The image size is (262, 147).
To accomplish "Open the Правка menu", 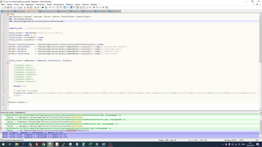I will coord(9,4).
